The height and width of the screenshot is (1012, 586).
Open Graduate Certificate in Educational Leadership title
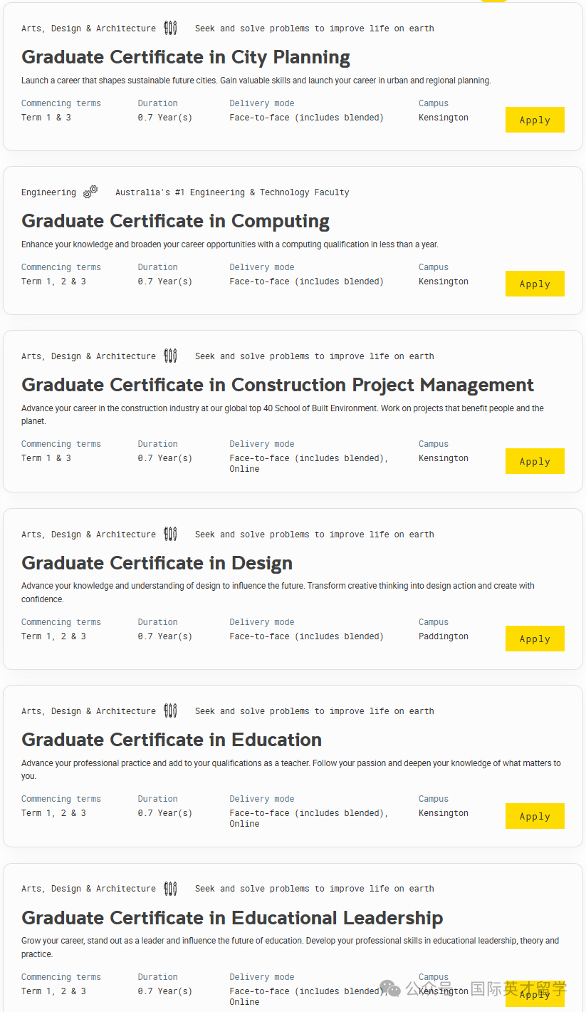[232, 917]
